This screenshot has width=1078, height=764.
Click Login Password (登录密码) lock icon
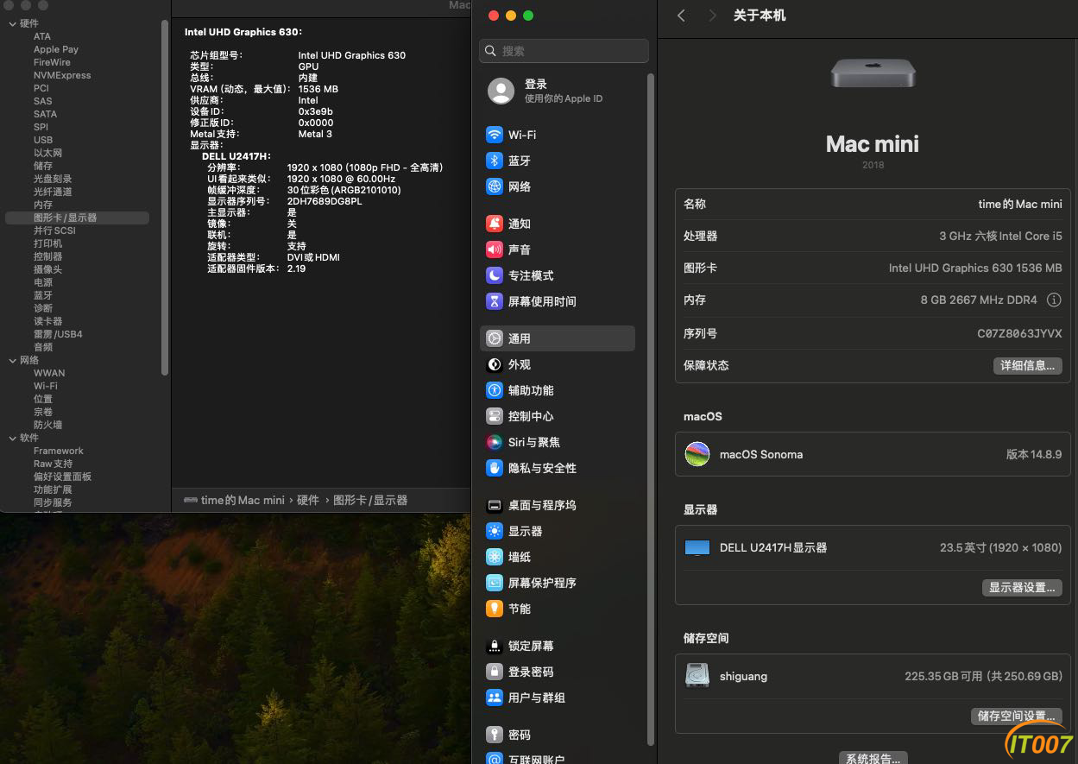495,672
